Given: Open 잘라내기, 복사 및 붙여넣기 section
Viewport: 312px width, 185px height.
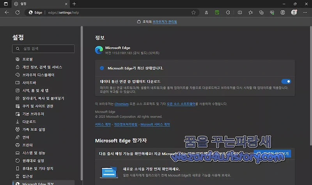Looking at the screenshot, I should click(x=44, y=98).
